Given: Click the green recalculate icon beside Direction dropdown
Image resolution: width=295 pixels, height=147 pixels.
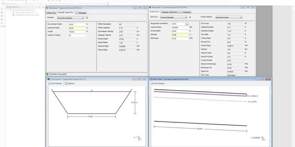Looking at the screenshot, I should point(87,17).
